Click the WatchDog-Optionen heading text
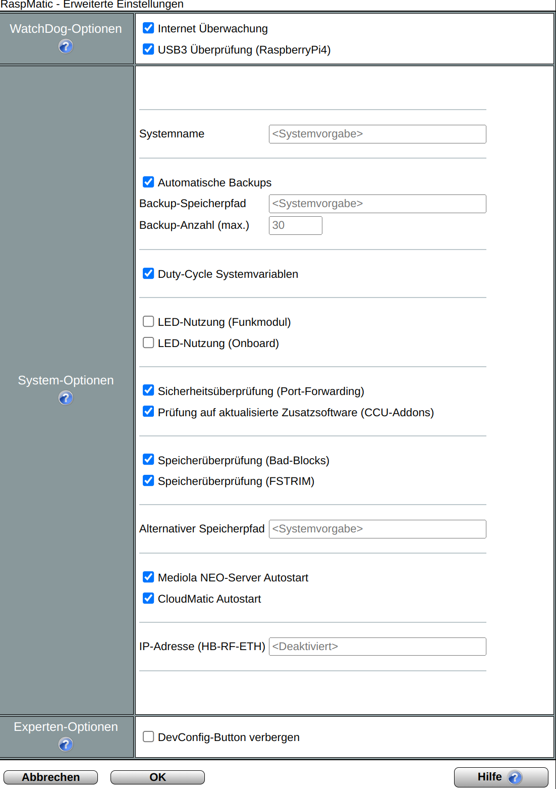556x789 pixels. pyautogui.click(x=66, y=29)
